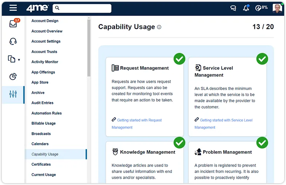Open Calendars section

[x=40, y=144]
